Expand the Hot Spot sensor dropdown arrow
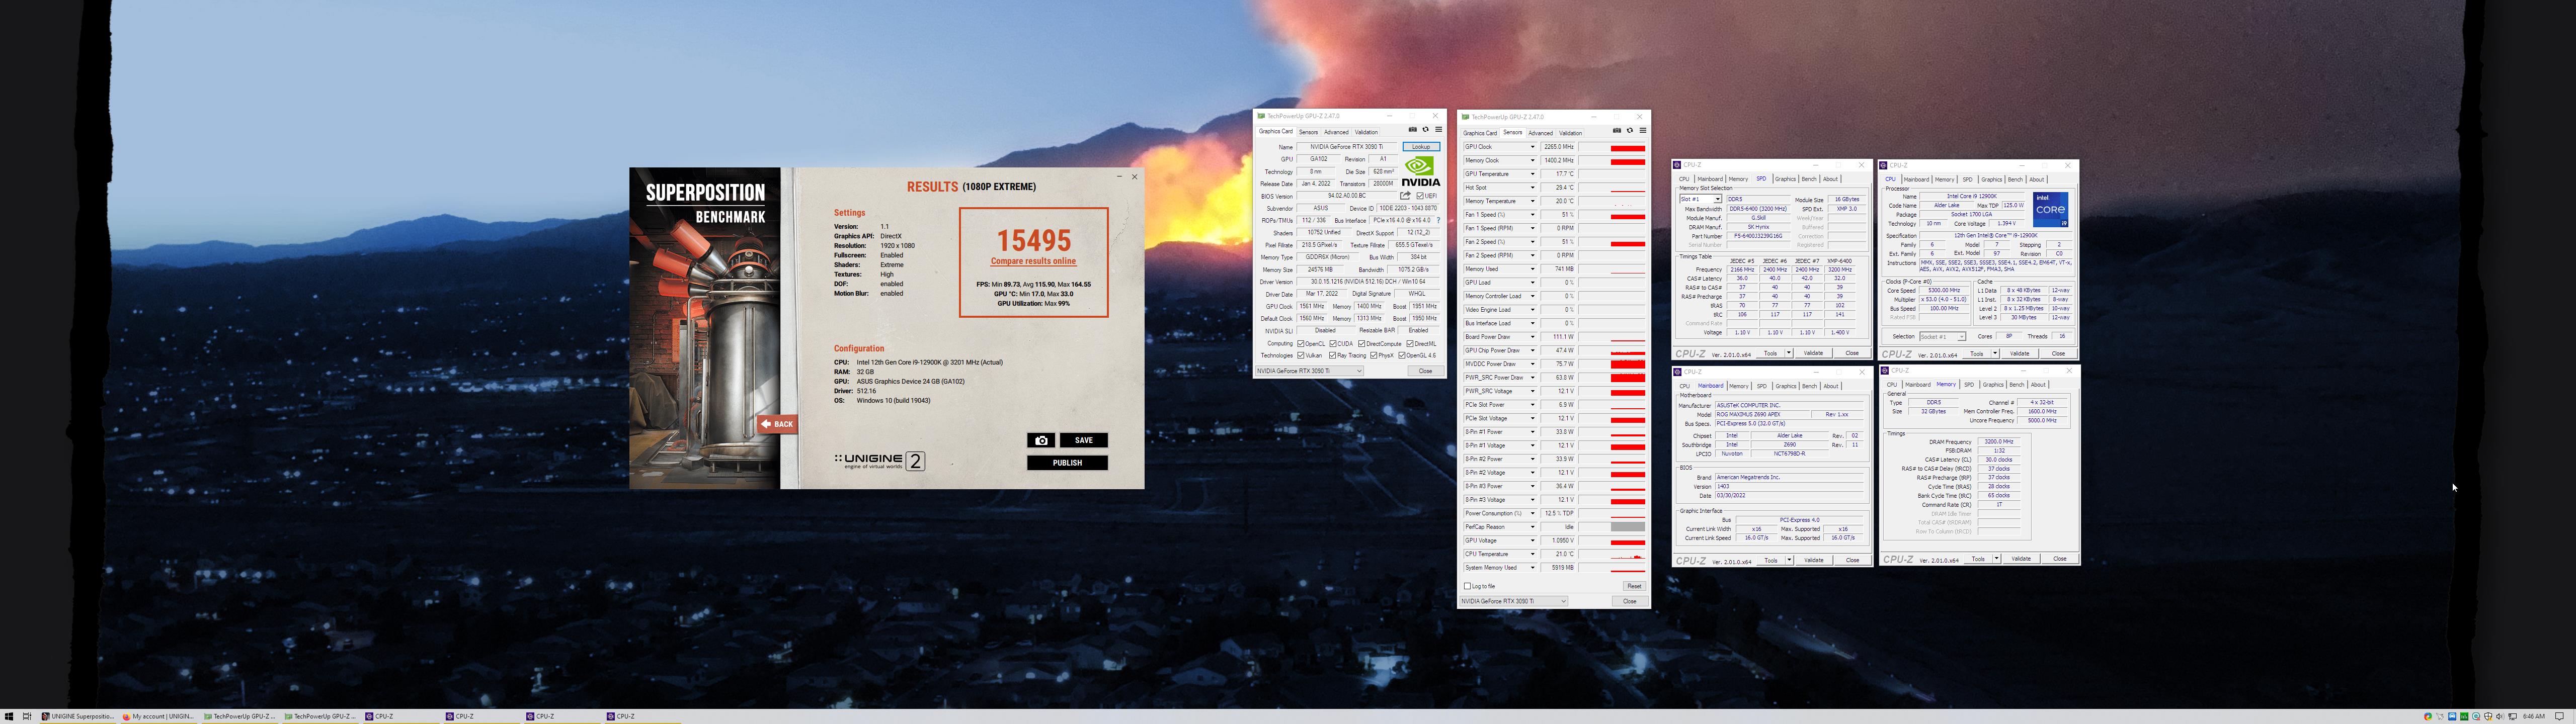Viewport: 2576px width, 724px height. point(1532,187)
